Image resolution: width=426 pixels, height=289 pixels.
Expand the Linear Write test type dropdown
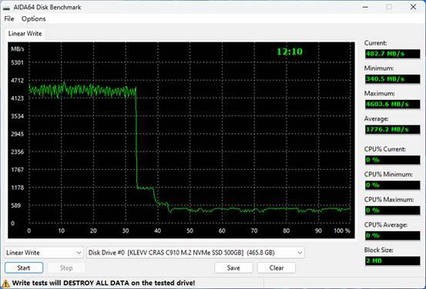(44, 253)
